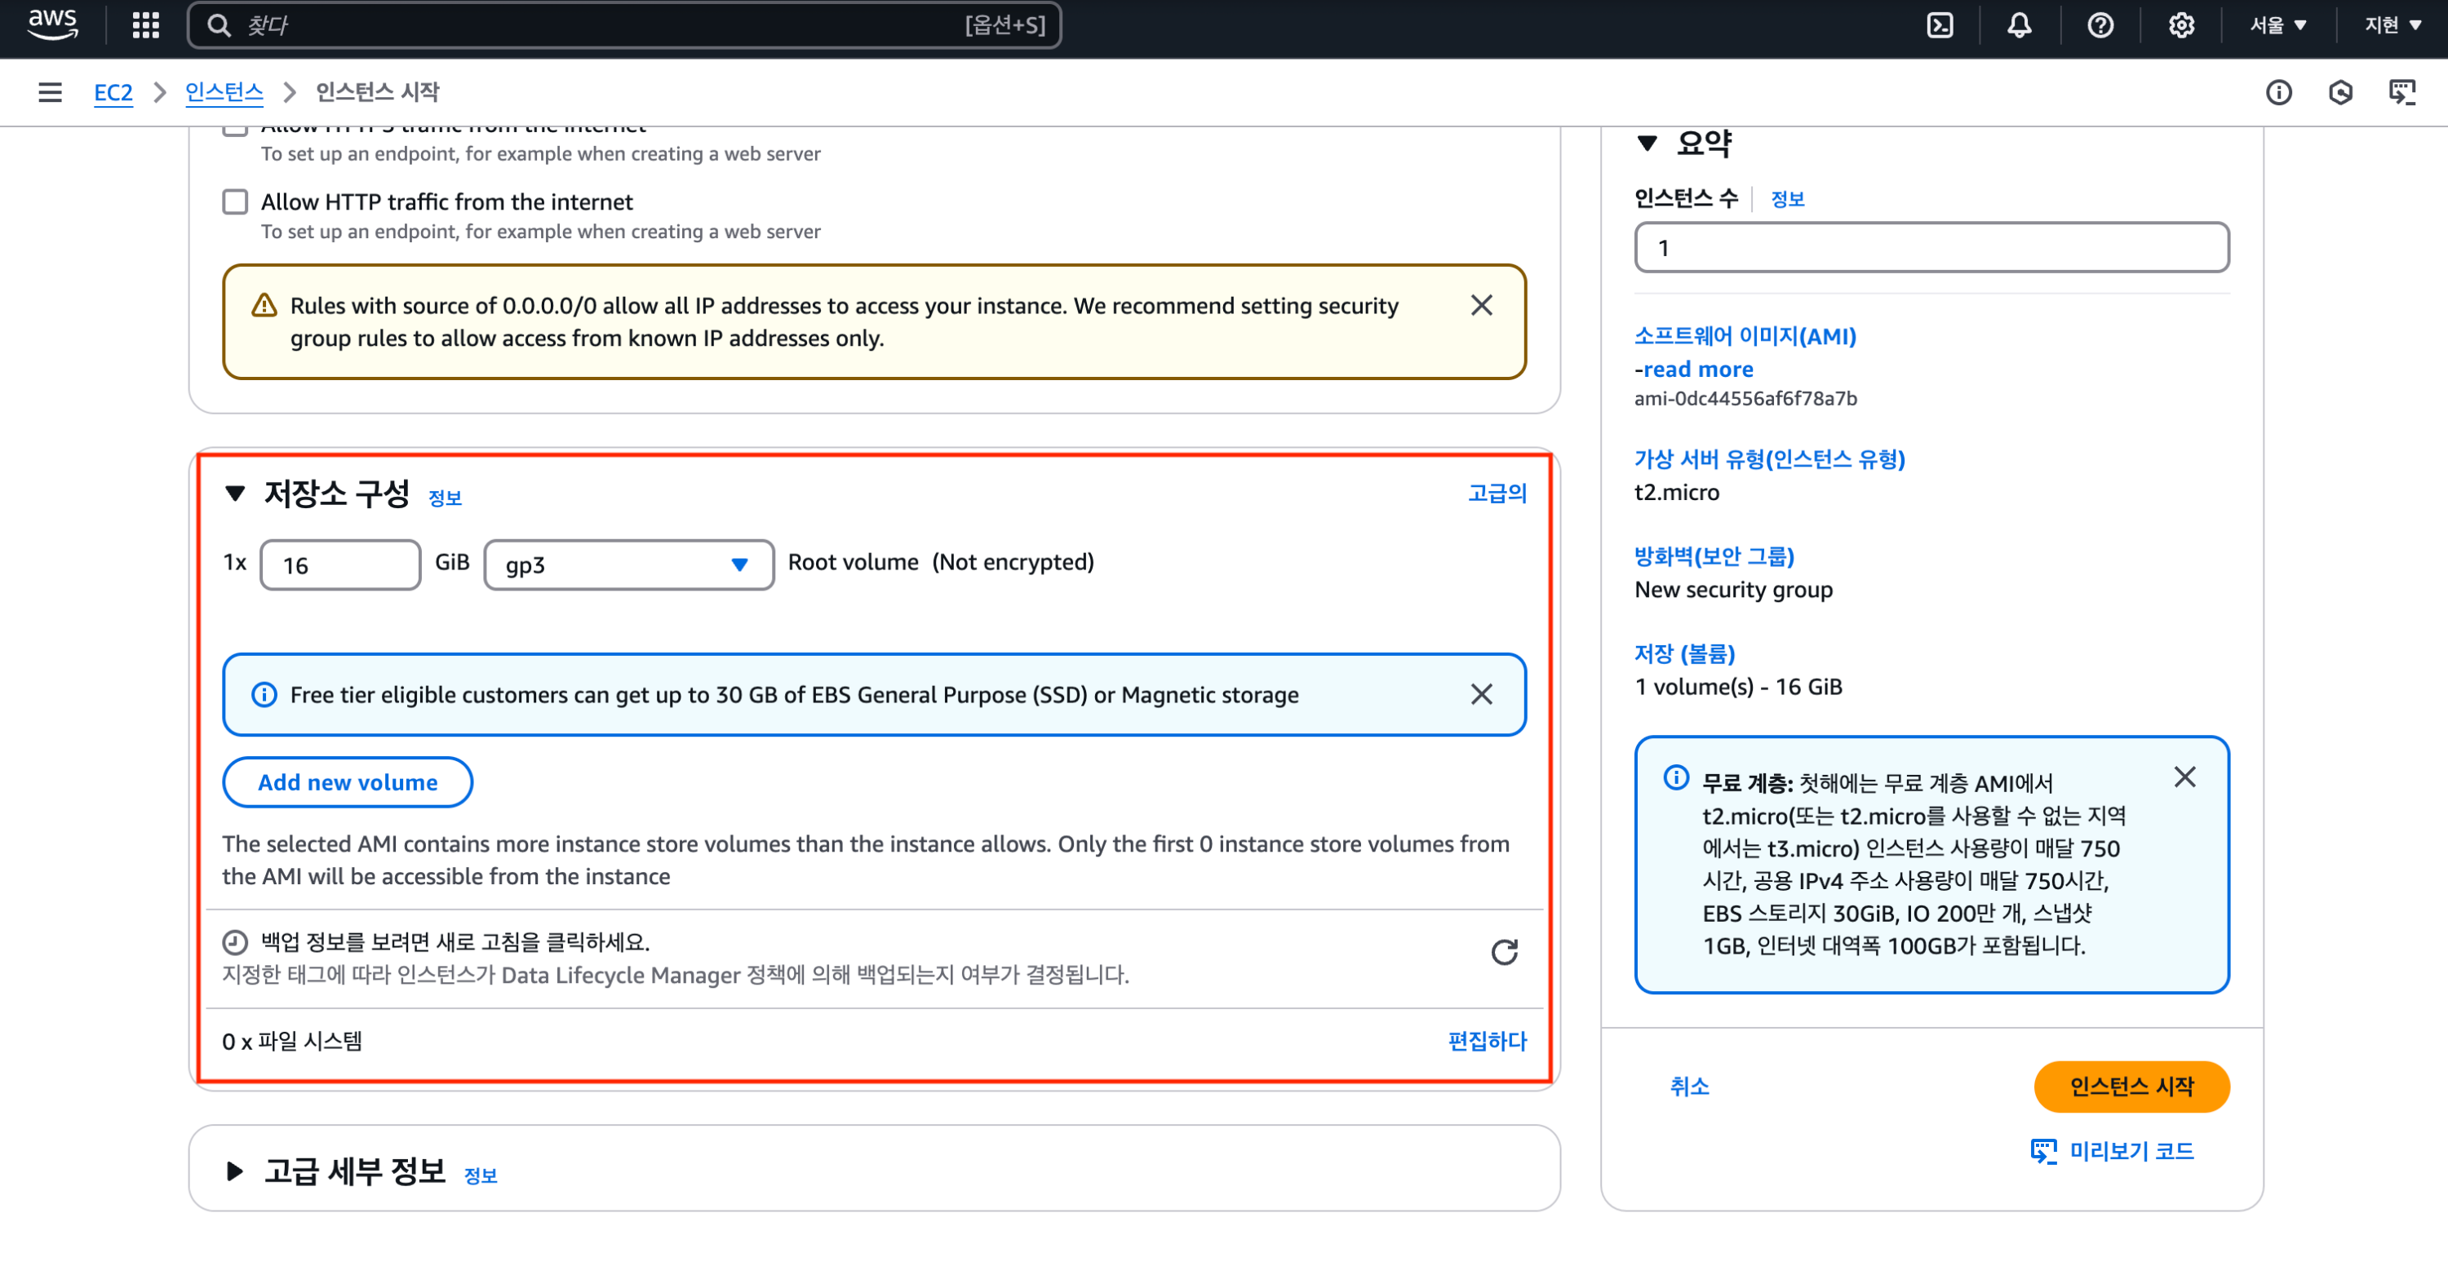
Task: Dismiss the free tier 30 GB storage notice
Action: [1480, 694]
